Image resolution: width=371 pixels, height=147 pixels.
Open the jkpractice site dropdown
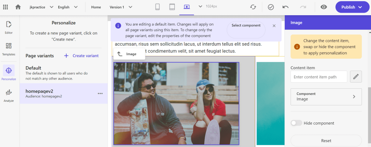click(x=41, y=7)
